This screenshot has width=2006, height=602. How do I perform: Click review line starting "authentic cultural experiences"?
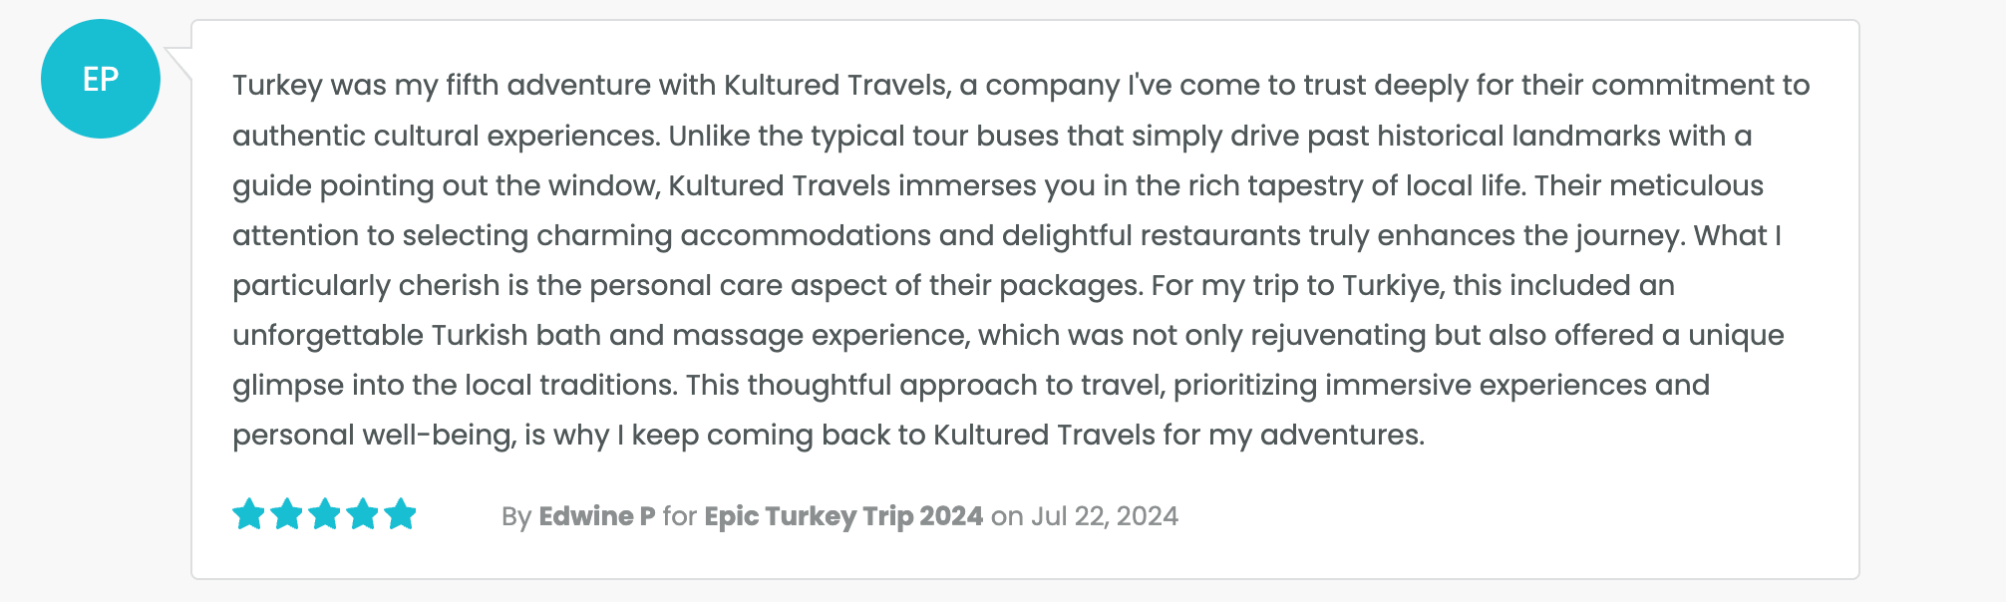click(991, 136)
